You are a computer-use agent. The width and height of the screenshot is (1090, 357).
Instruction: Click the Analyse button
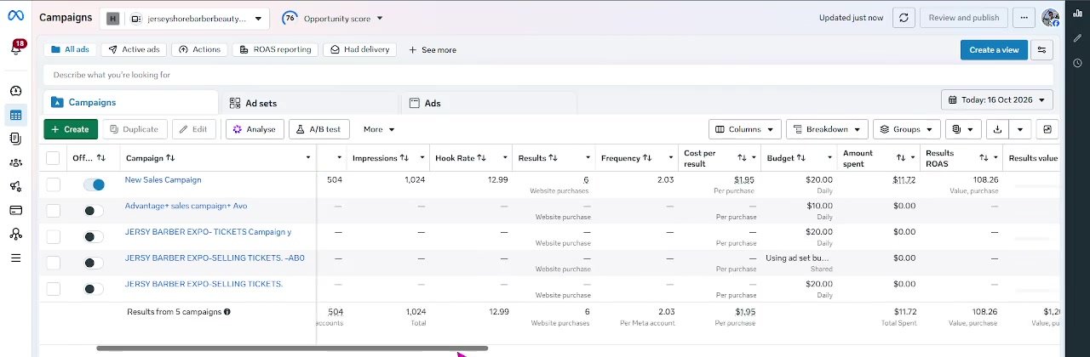[255, 129]
